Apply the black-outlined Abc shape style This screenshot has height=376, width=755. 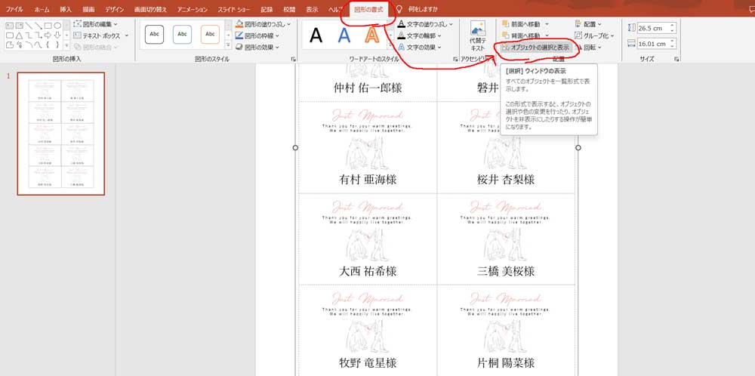click(x=154, y=34)
